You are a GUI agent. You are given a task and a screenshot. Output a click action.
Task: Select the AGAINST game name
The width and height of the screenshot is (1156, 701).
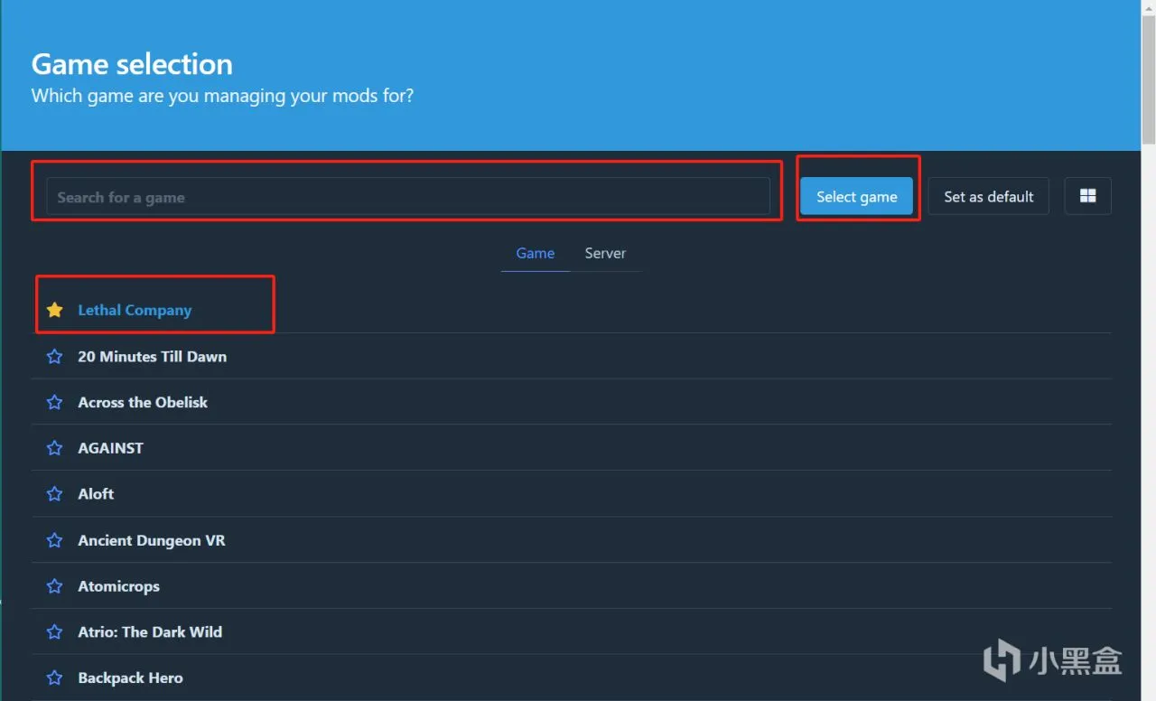tap(110, 448)
